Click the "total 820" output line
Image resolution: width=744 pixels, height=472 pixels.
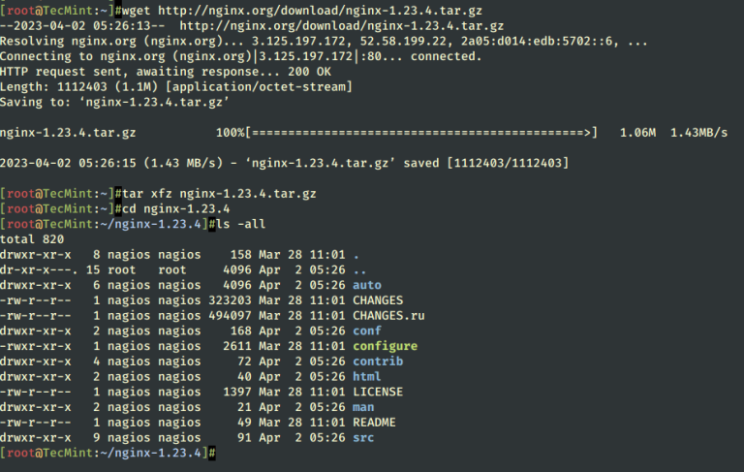click(x=33, y=238)
